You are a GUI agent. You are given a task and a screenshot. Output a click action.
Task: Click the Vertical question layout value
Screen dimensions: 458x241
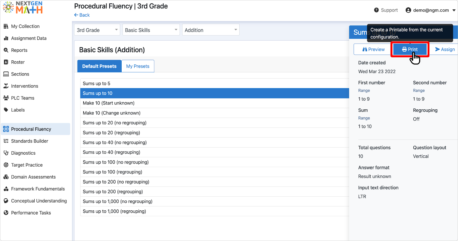pyautogui.click(x=421, y=156)
